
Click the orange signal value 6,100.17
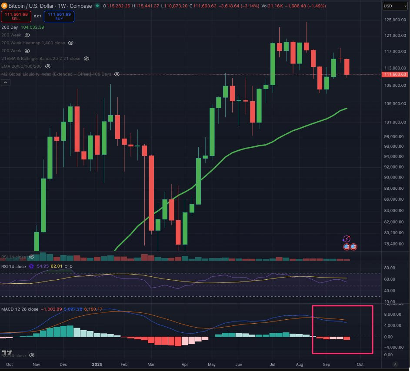(93, 309)
